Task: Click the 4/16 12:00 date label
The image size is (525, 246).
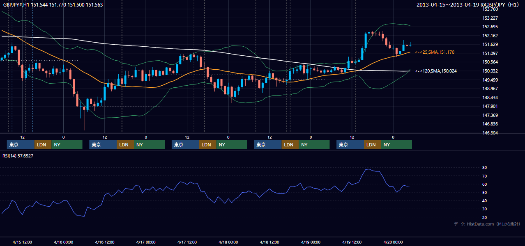Action: point(105,242)
